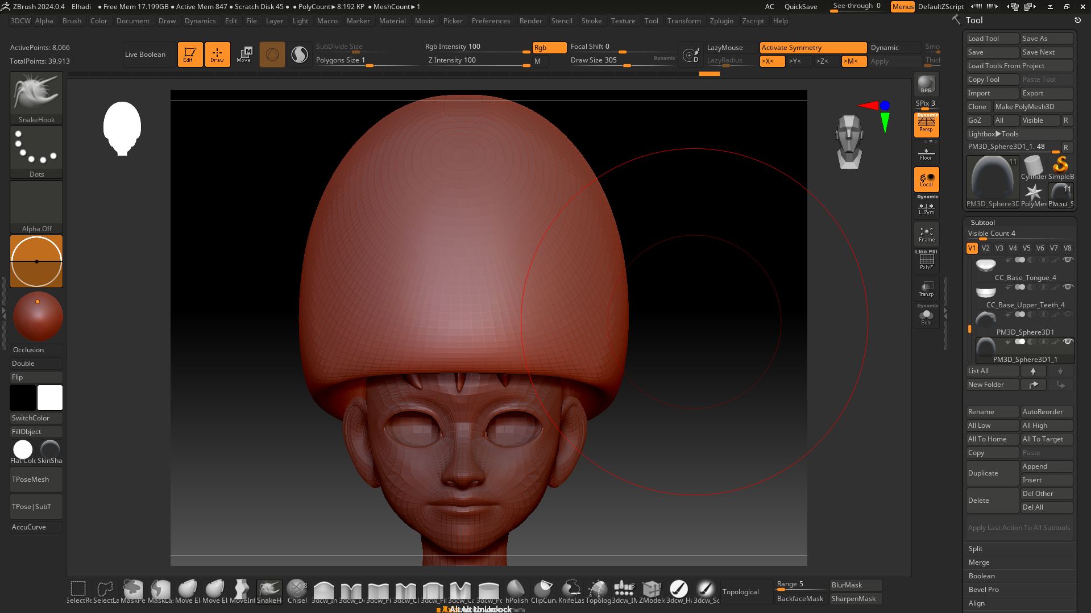Select the MaskPen brush icon
The image size is (1091, 613).
click(x=133, y=591)
